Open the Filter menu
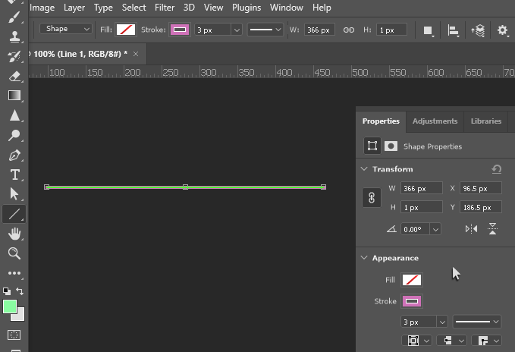This screenshot has width=515, height=352. pos(165,8)
